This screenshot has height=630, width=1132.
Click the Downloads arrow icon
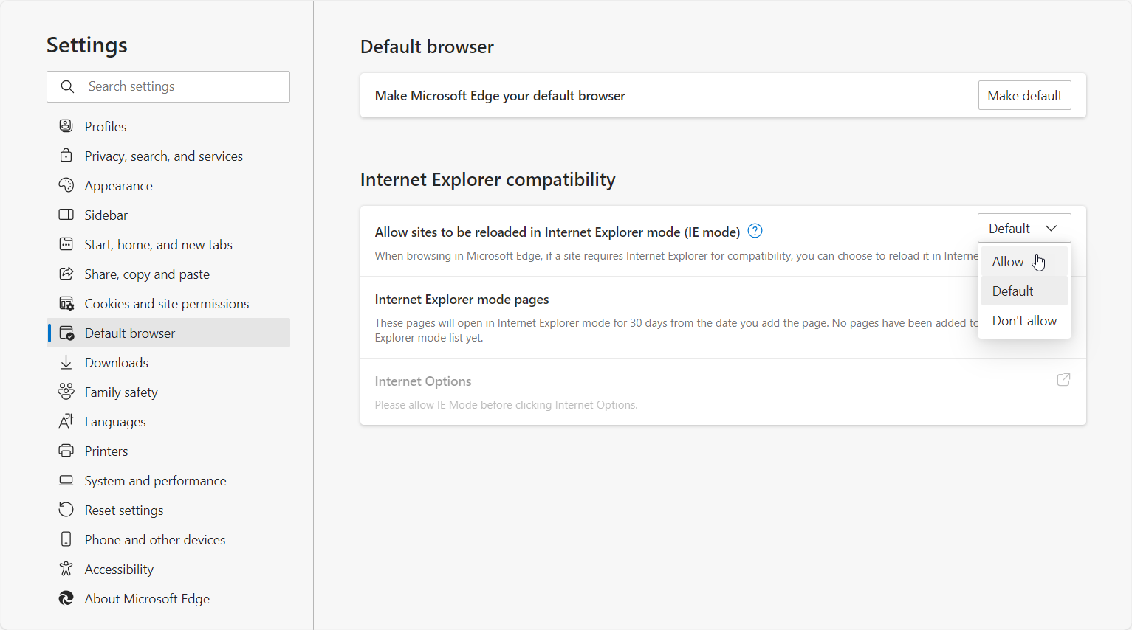click(66, 362)
